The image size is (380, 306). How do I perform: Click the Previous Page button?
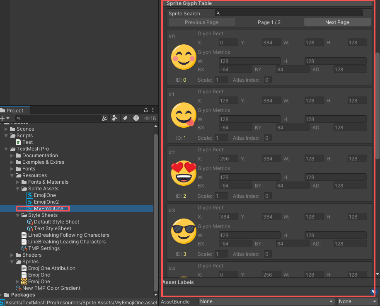coord(202,22)
